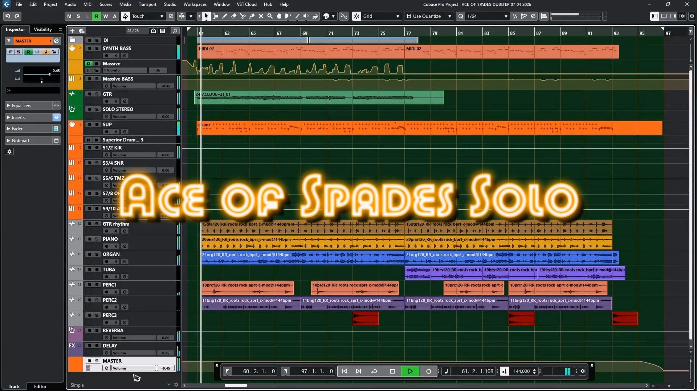Click the Editor tab at bottom
This screenshot has width=697, height=391.
tap(40, 386)
